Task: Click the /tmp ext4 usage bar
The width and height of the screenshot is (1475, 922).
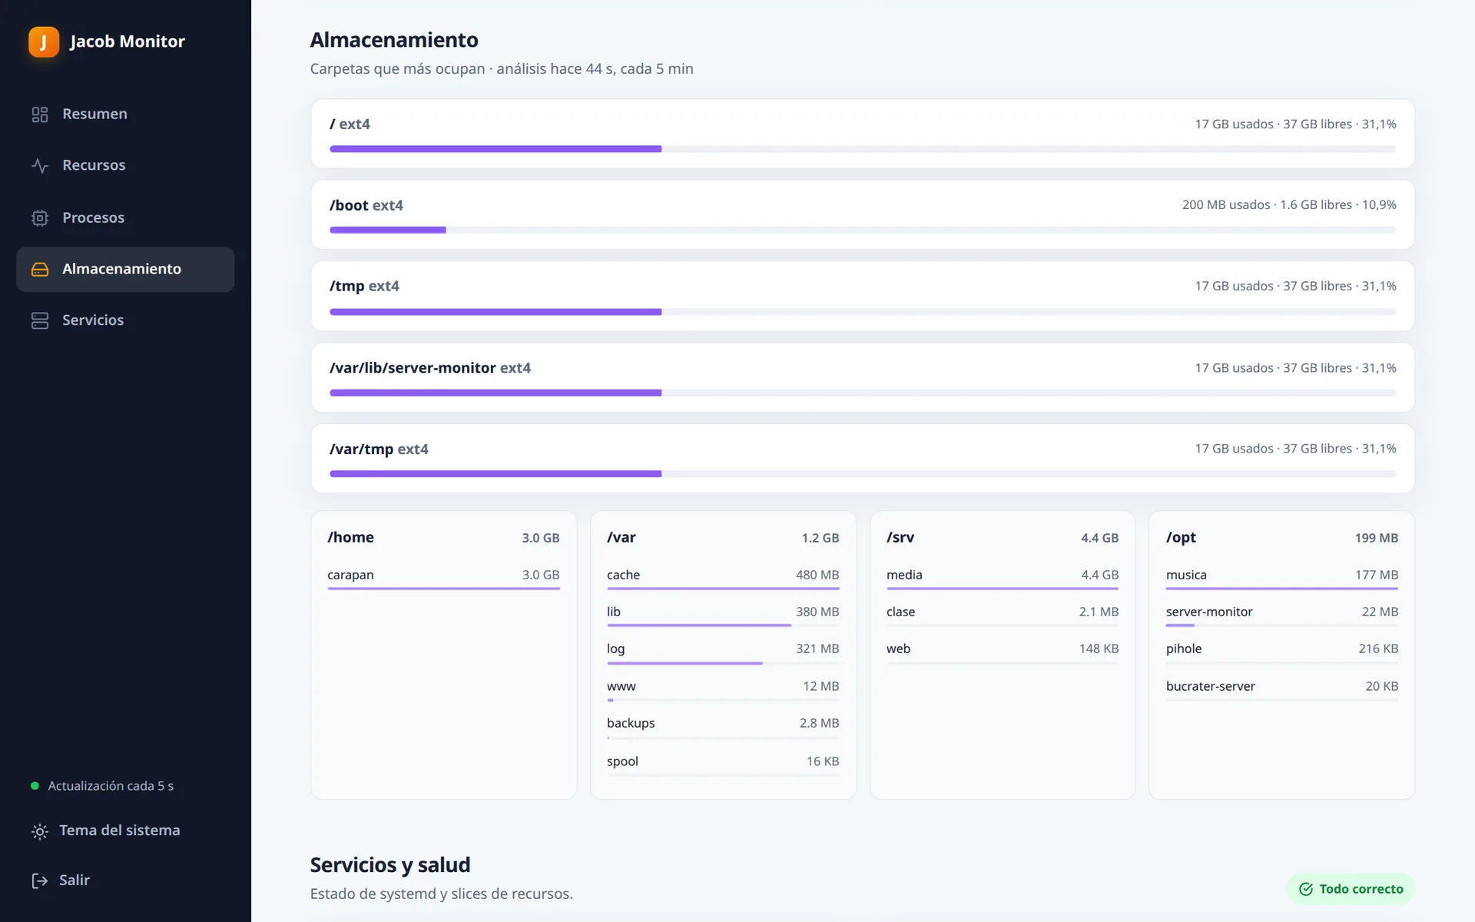Action: tap(863, 312)
